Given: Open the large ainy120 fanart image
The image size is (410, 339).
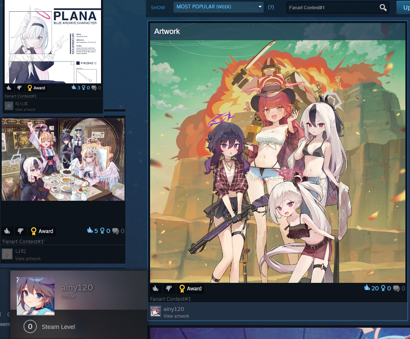Looking at the screenshot, I should 278,161.
